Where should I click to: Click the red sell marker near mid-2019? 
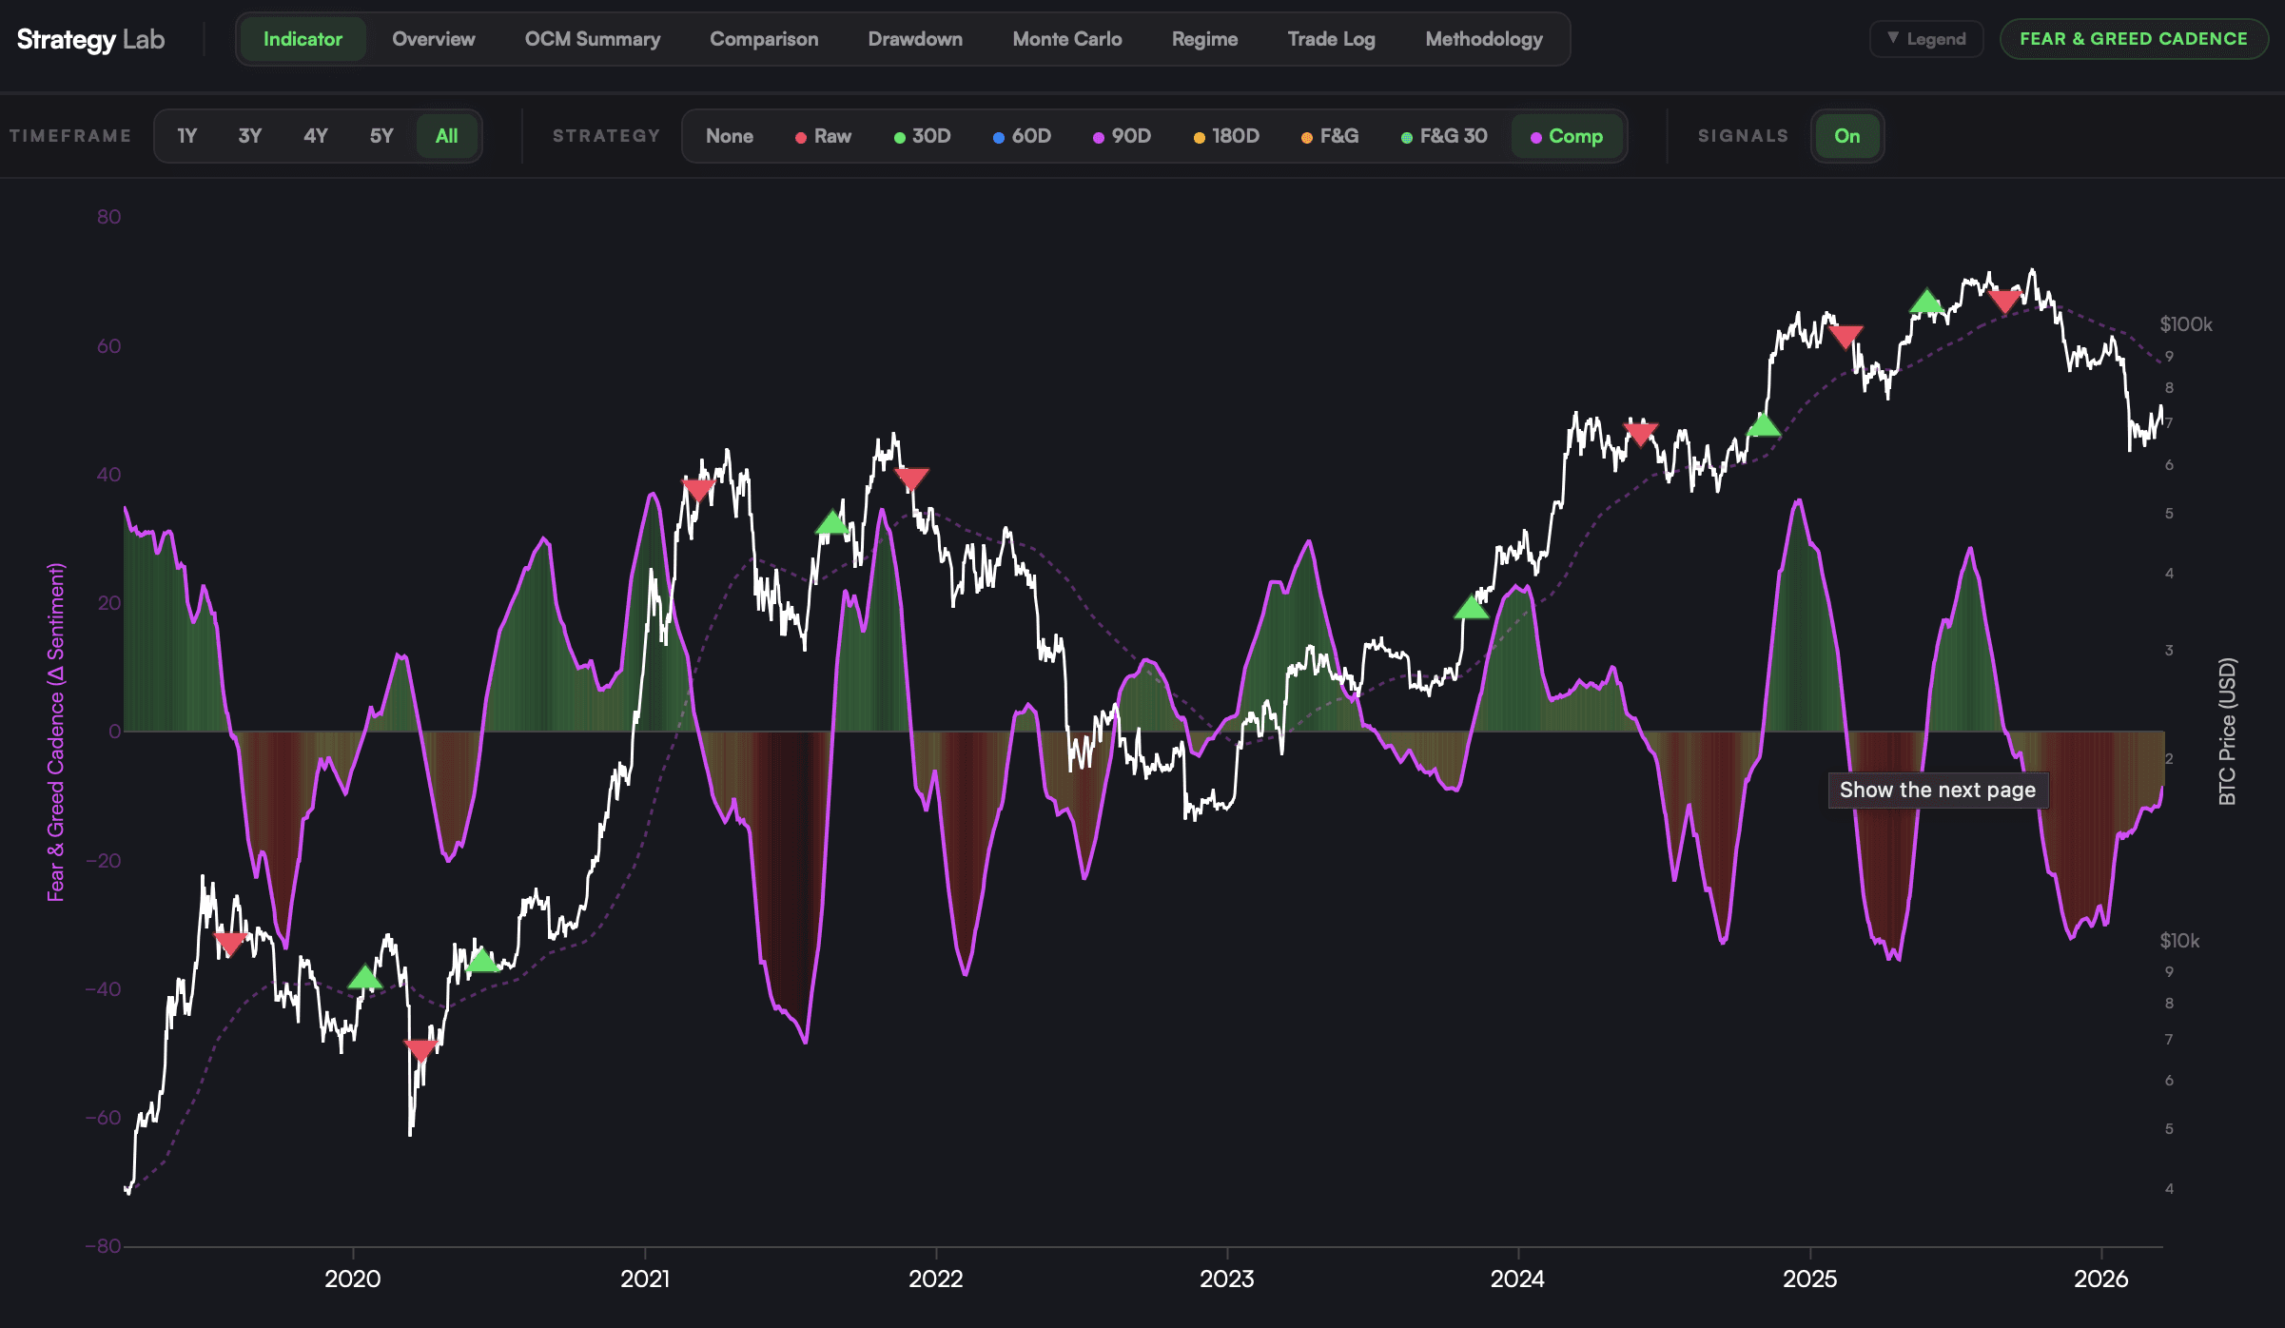click(x=229, y=944)
